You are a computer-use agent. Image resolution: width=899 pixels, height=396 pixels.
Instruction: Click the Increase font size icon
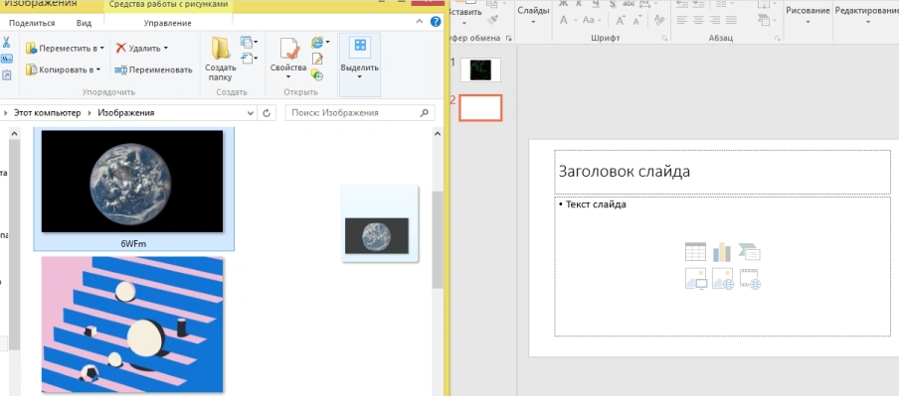(622, 21)
